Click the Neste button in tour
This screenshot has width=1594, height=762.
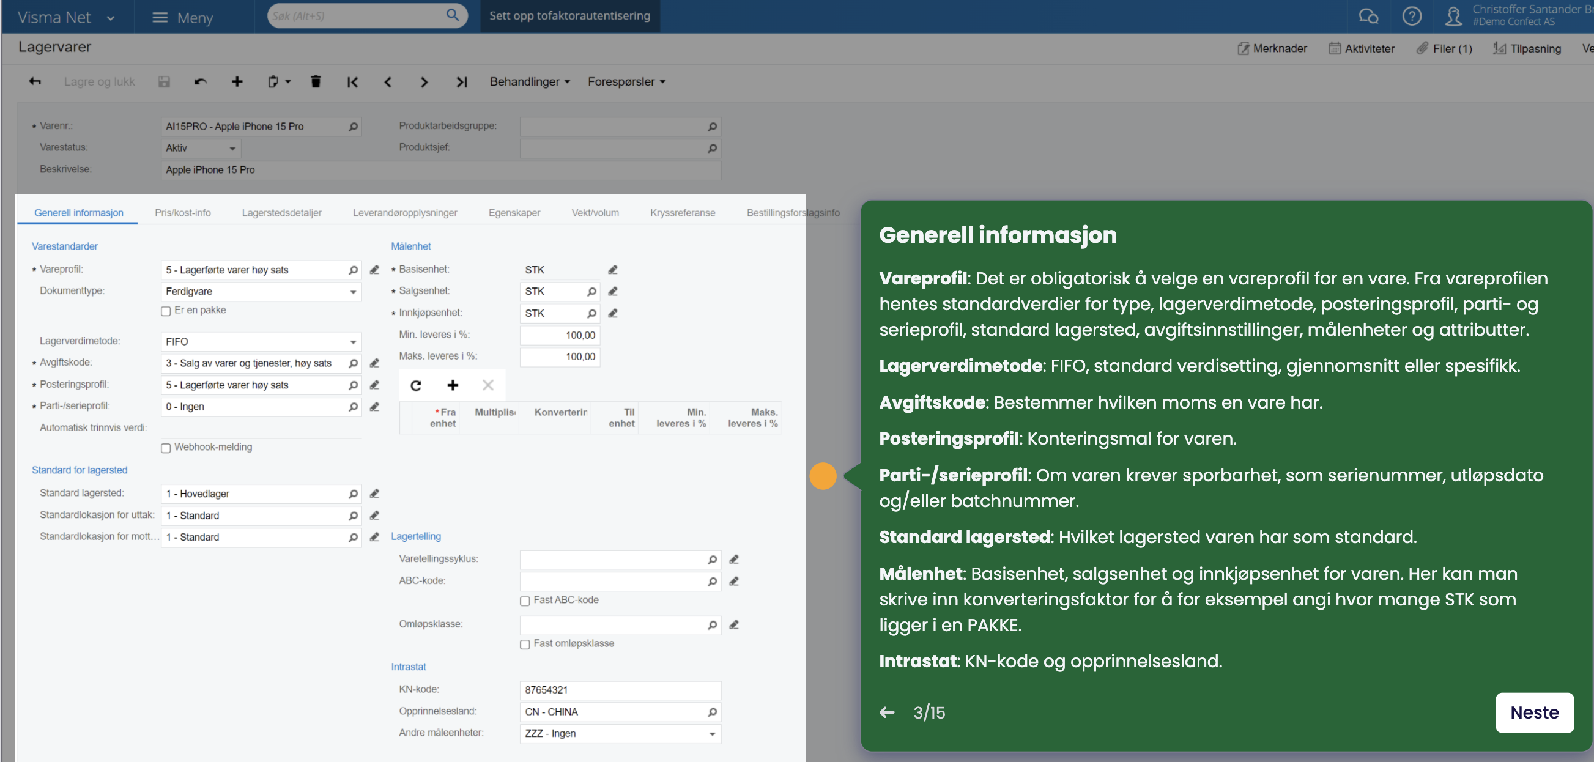[x=1534, y=712]
